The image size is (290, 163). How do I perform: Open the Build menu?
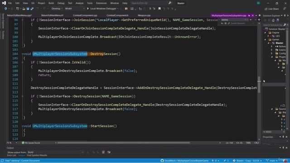(51, 3)
